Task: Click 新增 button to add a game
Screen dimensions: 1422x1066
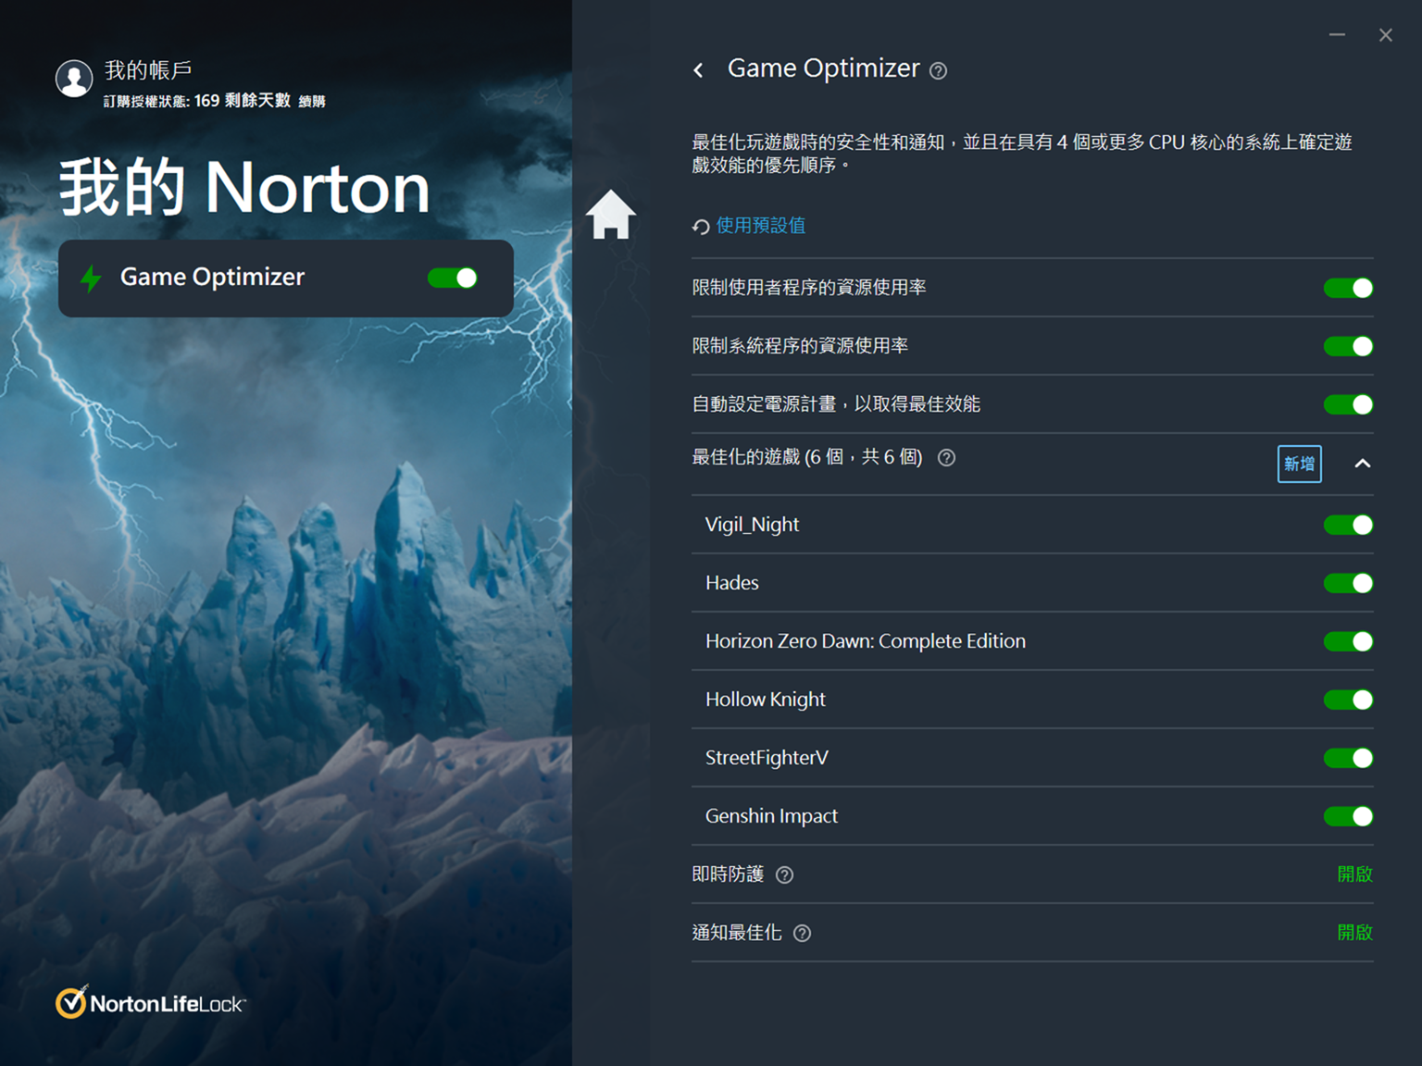Action: tap(1299, 464)
